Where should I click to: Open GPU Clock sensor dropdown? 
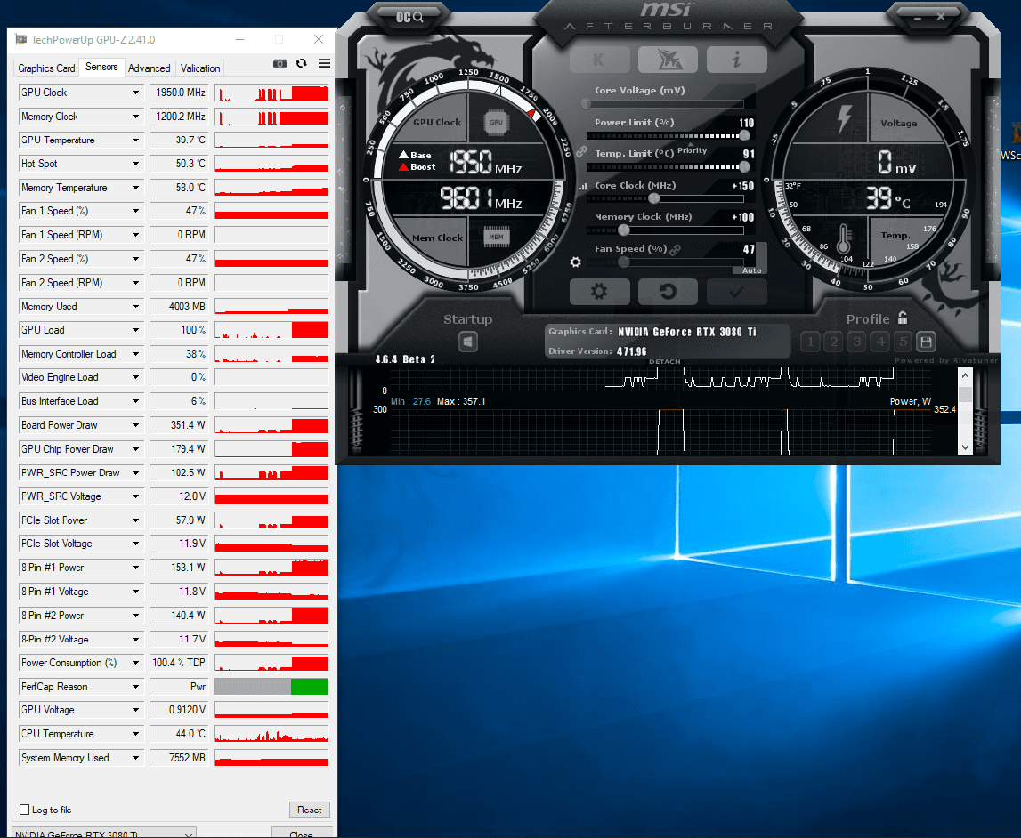pos(135,93)
